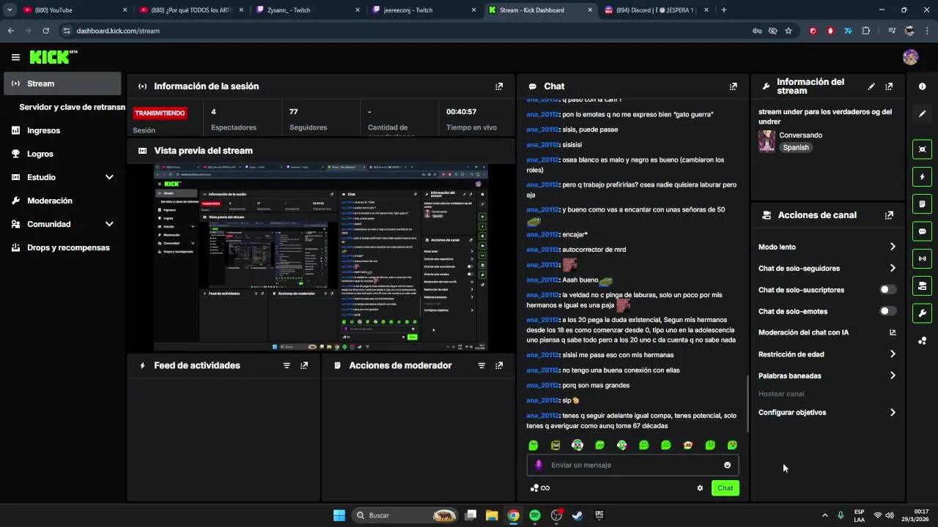This screenshot has height=527, width=938.
Task: Toggle the wrench stream info widget in right rail
Action: pos(922,313)
